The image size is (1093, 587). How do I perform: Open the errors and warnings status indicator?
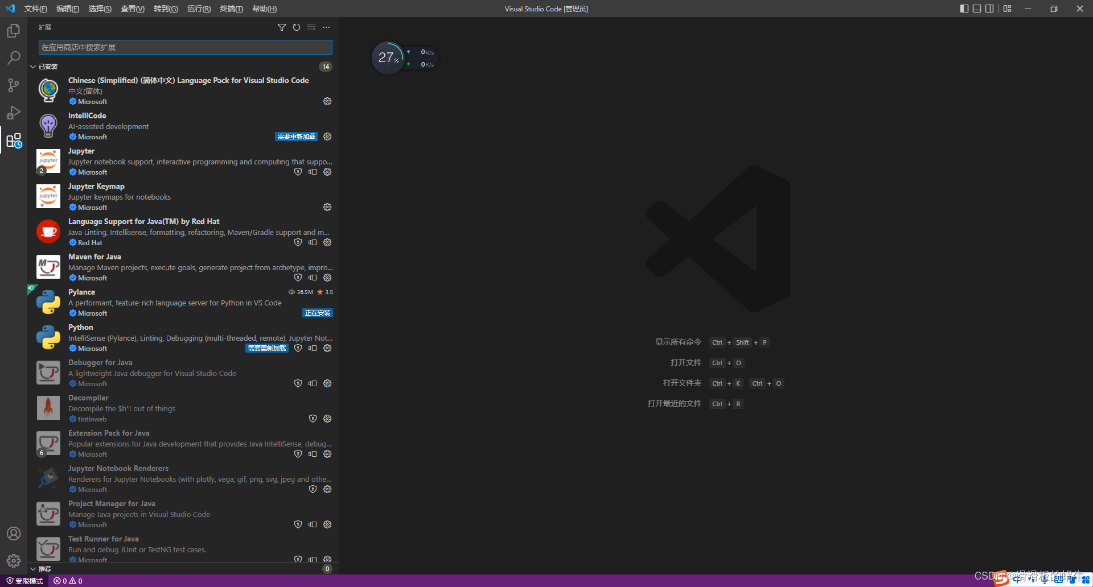coord(68,581)
